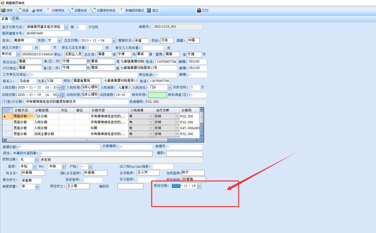
Task: Click 诊断码 column header
Action: coord(189,110)
